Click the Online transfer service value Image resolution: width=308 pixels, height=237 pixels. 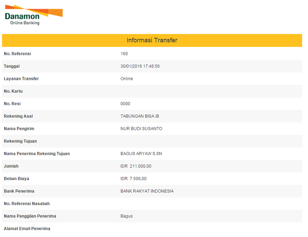[x=127, y=79]
